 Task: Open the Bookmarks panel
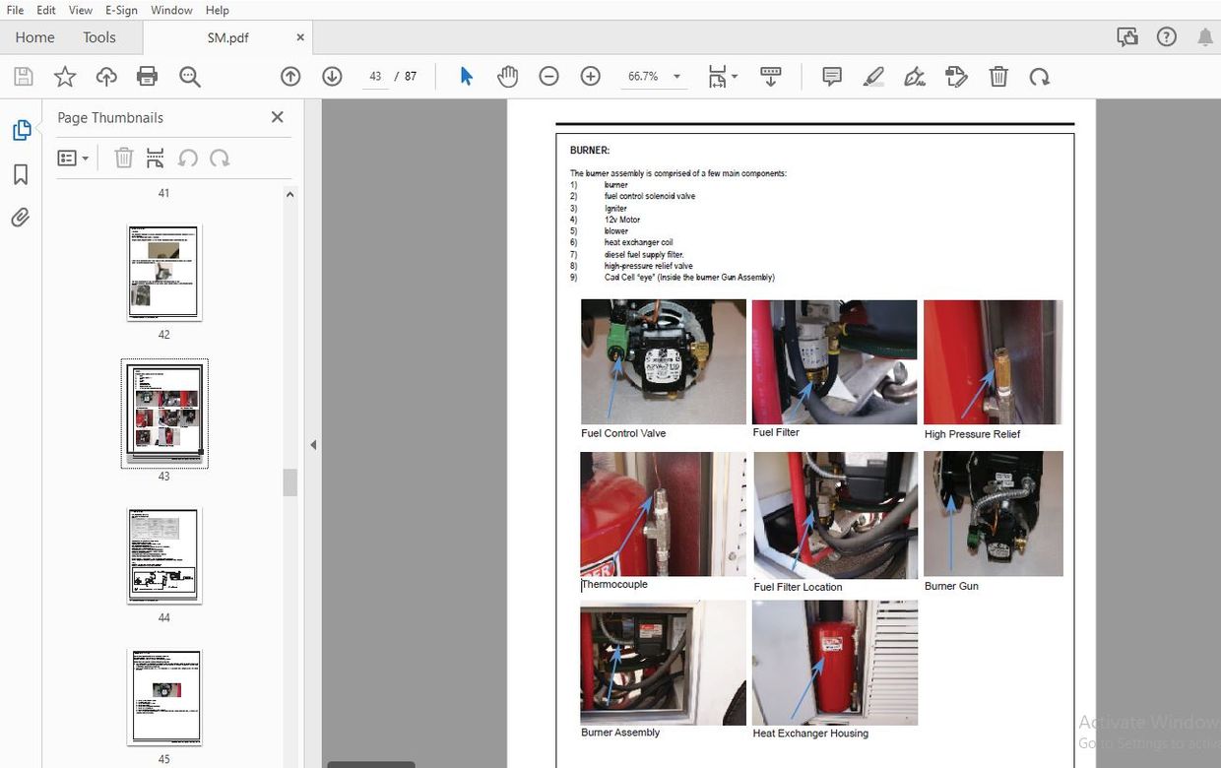(x=23, y=174)
